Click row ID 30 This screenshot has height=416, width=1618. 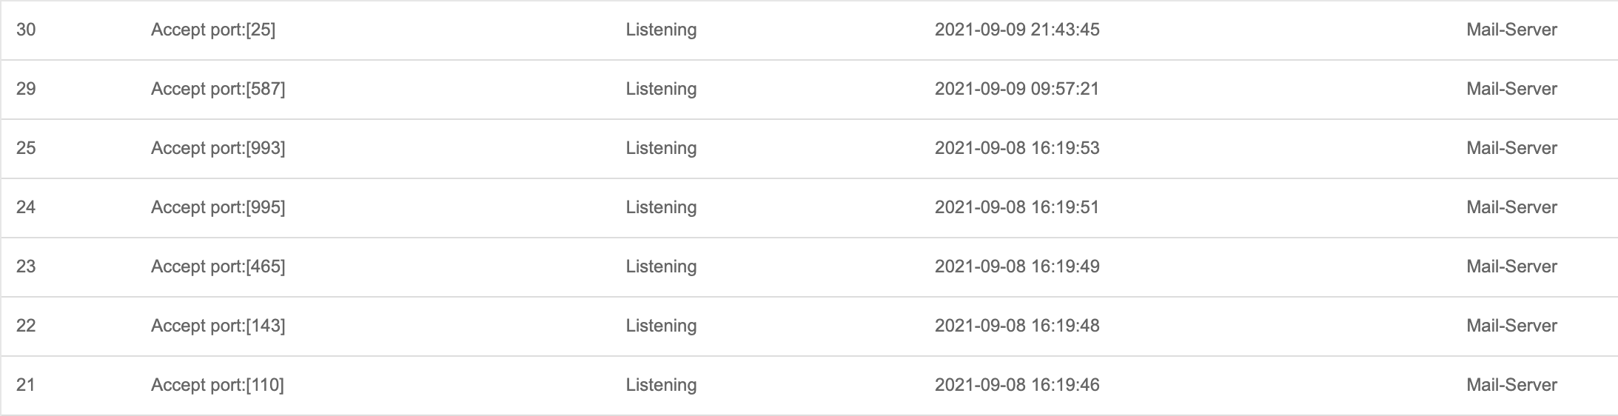26,30
